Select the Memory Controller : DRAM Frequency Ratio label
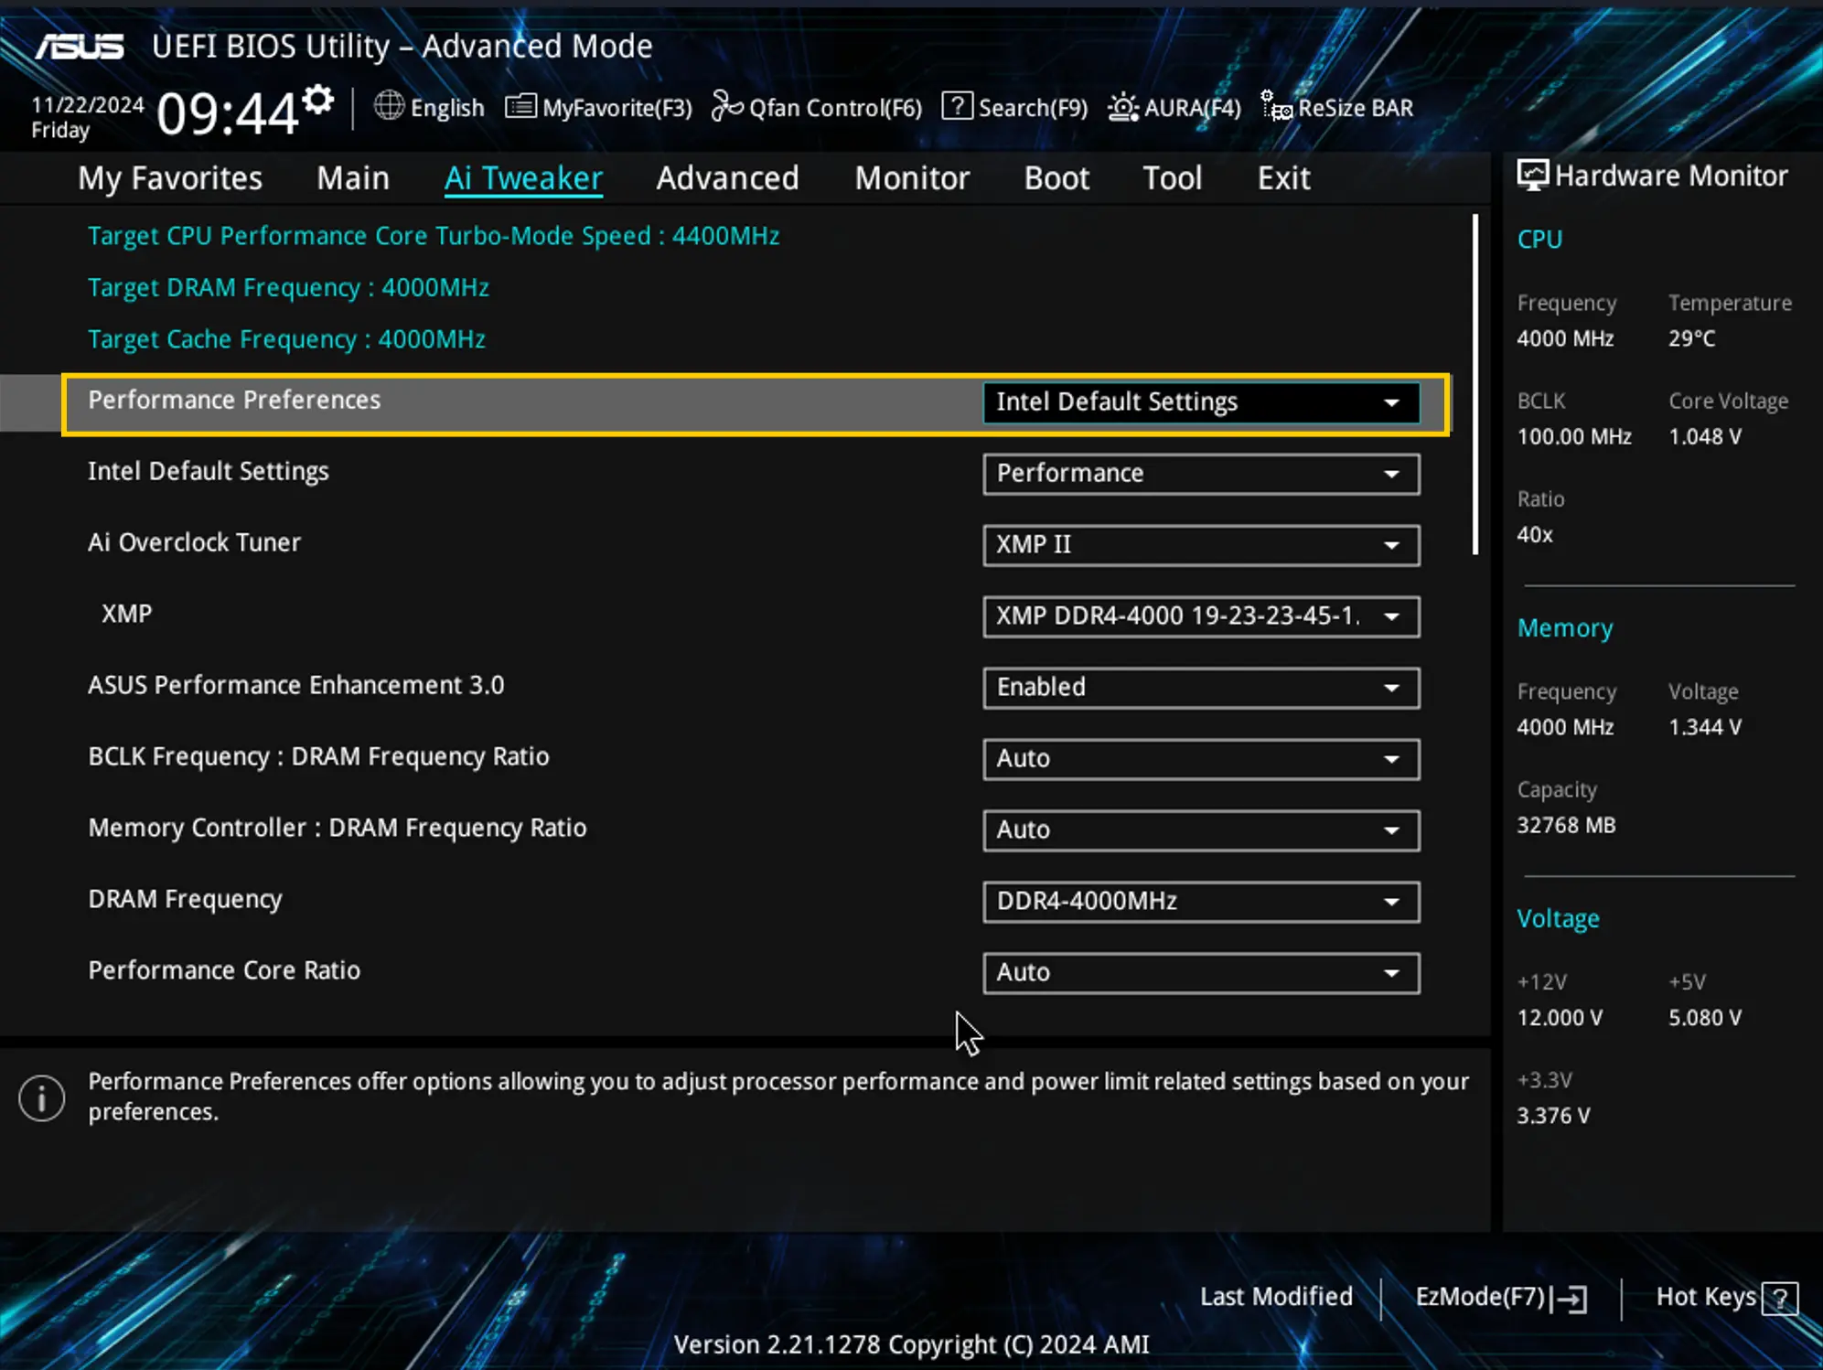The image size is (1823, 1370). click(338, 828)
